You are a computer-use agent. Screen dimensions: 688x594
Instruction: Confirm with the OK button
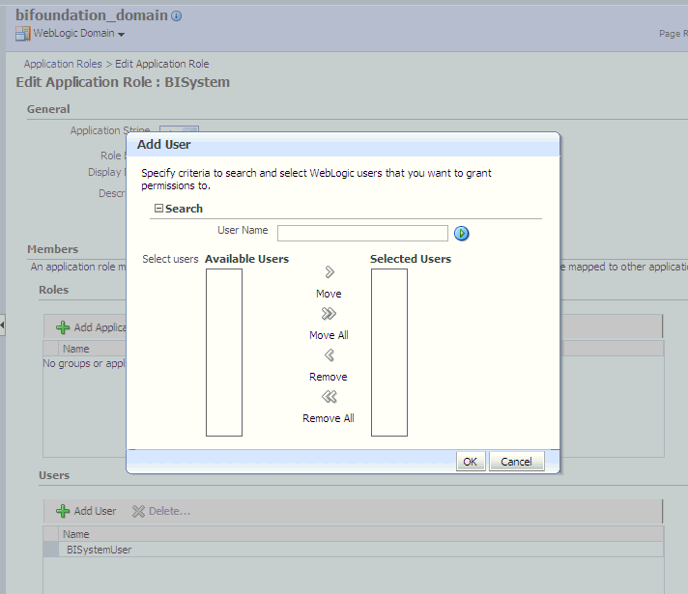tap(471, 462)
